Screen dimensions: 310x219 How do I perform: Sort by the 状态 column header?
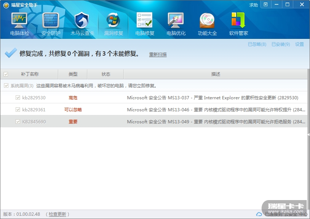106,74
